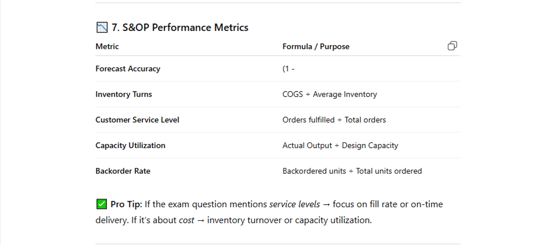
Task: Click the Metric column header
Action: pyautogui.click(x=107, y=46)
